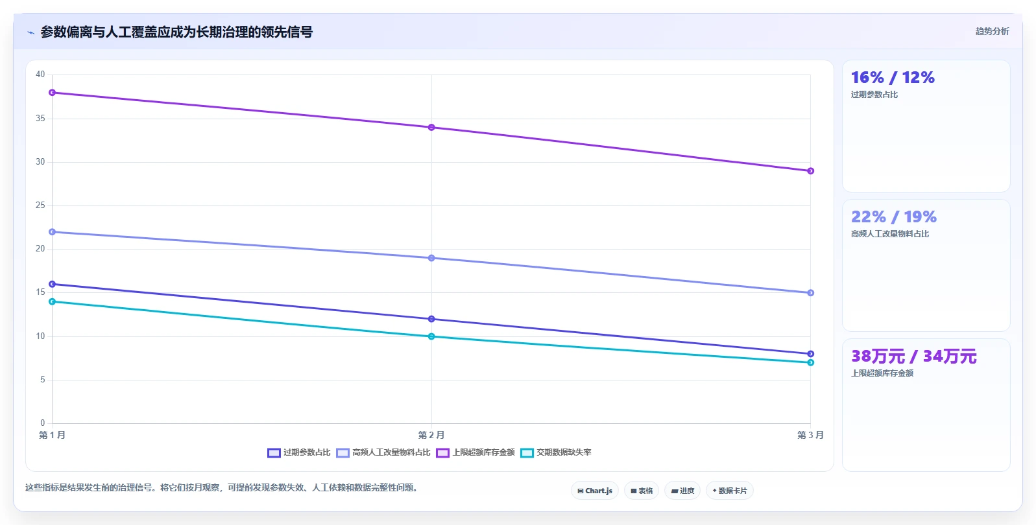Screen dimensions: 1036x525
Task: Click the purple line point at 29 for 第3月
Action: coord(810,171)
